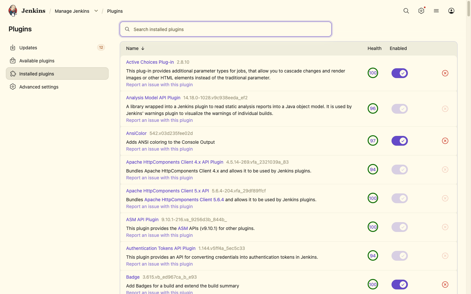This screenshot has width=471, height=294.
Task: View health score 94 of Apache HttpComponents 4.x
Action: [x=373, y=169]
